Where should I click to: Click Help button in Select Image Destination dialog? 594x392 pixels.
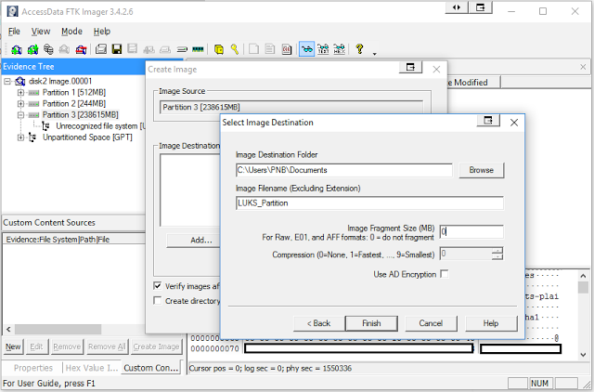pyautogui.click(x=491, y=323)
